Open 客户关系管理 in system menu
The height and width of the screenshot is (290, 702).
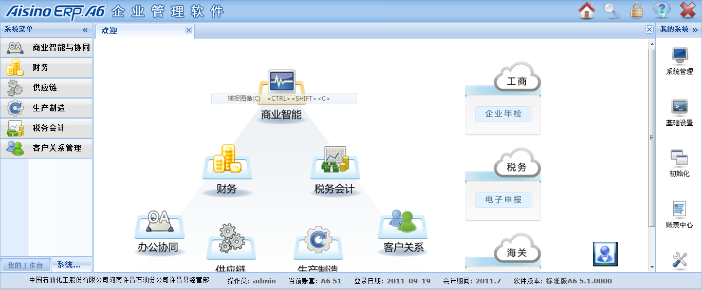[46, 148]
